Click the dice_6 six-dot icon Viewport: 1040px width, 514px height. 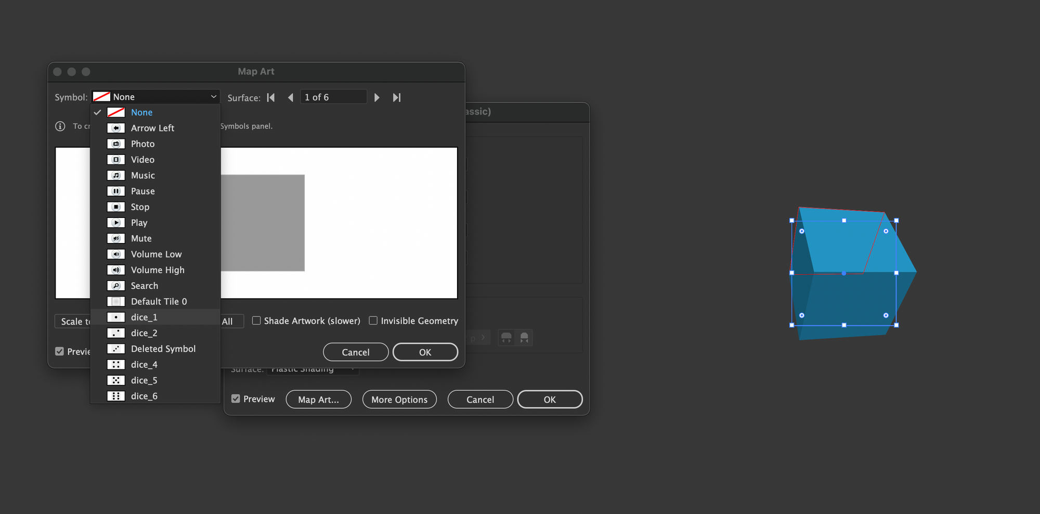tap(116, 396)
